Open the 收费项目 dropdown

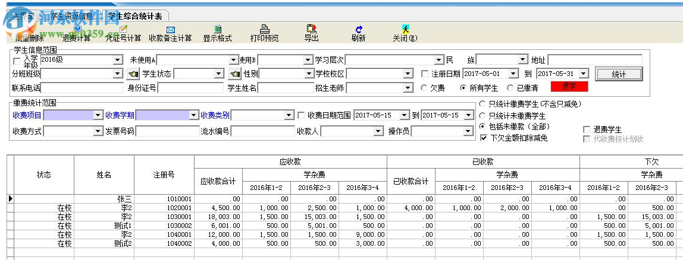pyautogui.click(x=98, y=115)
